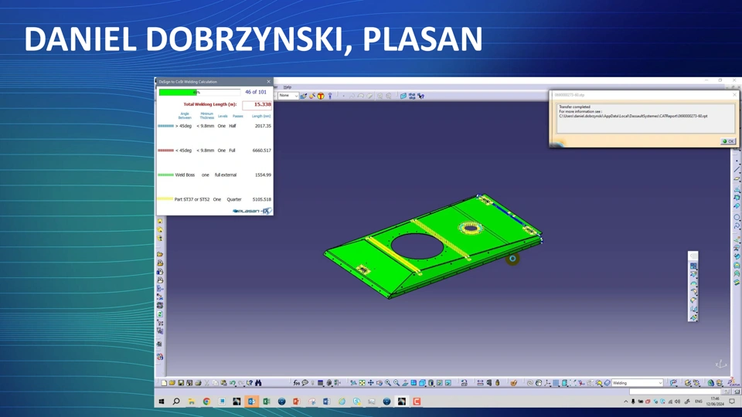Image resolution: width=742 pixels, height=417 pixels.
Task: Click the red swatch for < 45deg row
Action: tap(165, 151)
